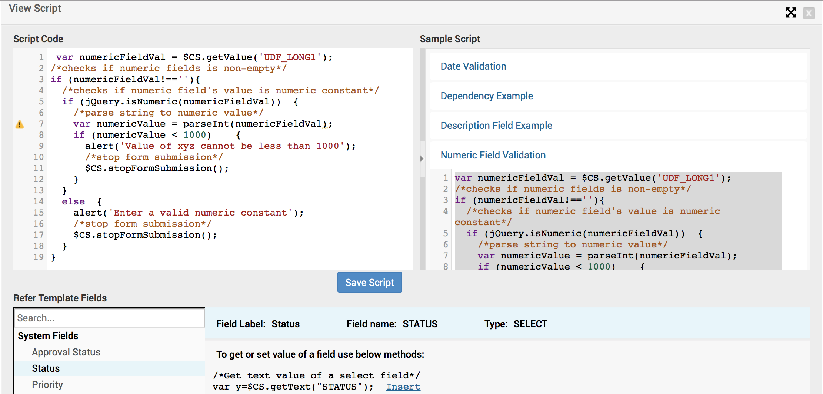Click 'Field Label: Status' text
Screen dimensions: 823x394
tap(258, 324)
